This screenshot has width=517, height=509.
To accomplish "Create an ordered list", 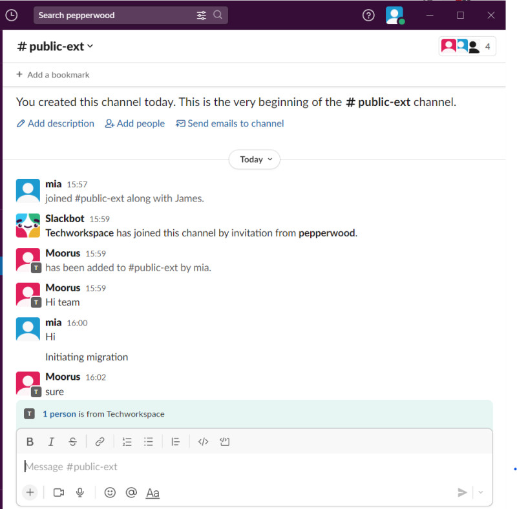I will (x=127, y=441).
